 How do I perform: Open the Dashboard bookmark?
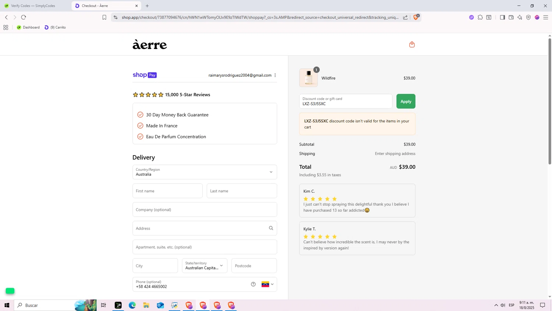point(28,27)
